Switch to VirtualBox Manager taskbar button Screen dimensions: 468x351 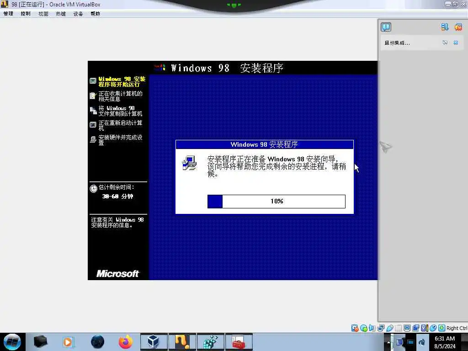[x=154, y=342]
